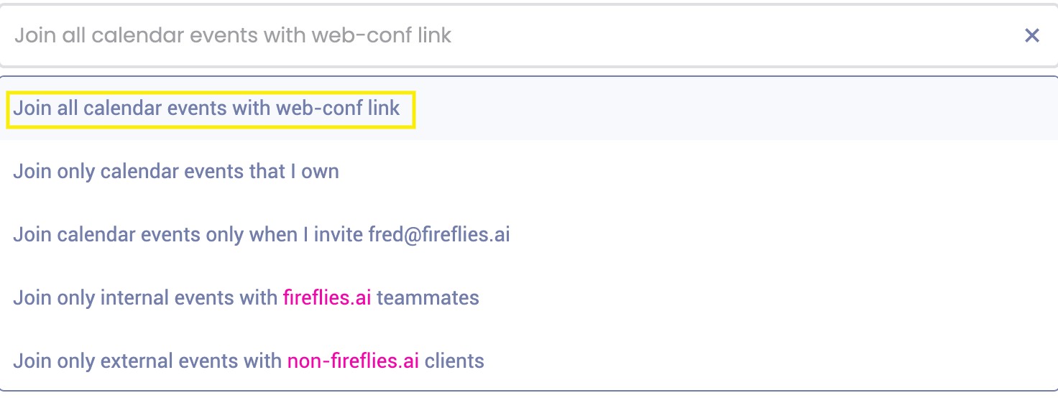This screenshot has height=398, width=1058.
Task: Pick 'Join only external events' with clients option
Action: click(x=529, y=360)
